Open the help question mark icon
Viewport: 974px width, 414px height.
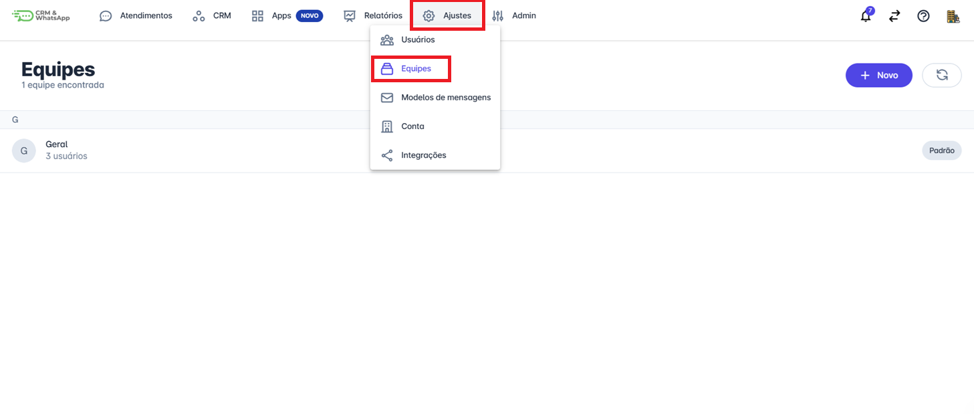923,16
